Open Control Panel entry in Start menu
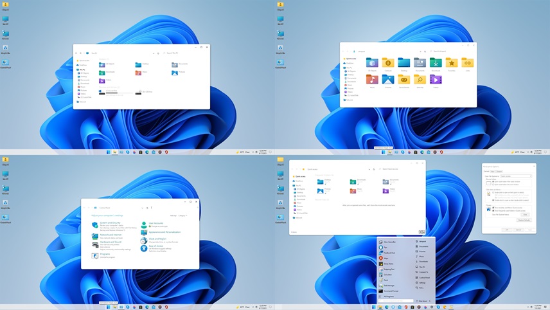The height and width of the screenshot is (310, 550). (423, 278)
